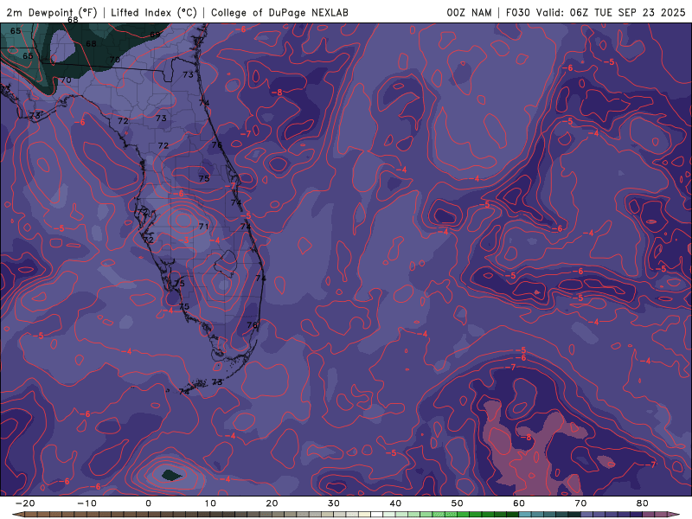The width and height of the screenshot is (692, 519).
Task: Click the 40 label on color bar
Action: [x=395, y=503]
